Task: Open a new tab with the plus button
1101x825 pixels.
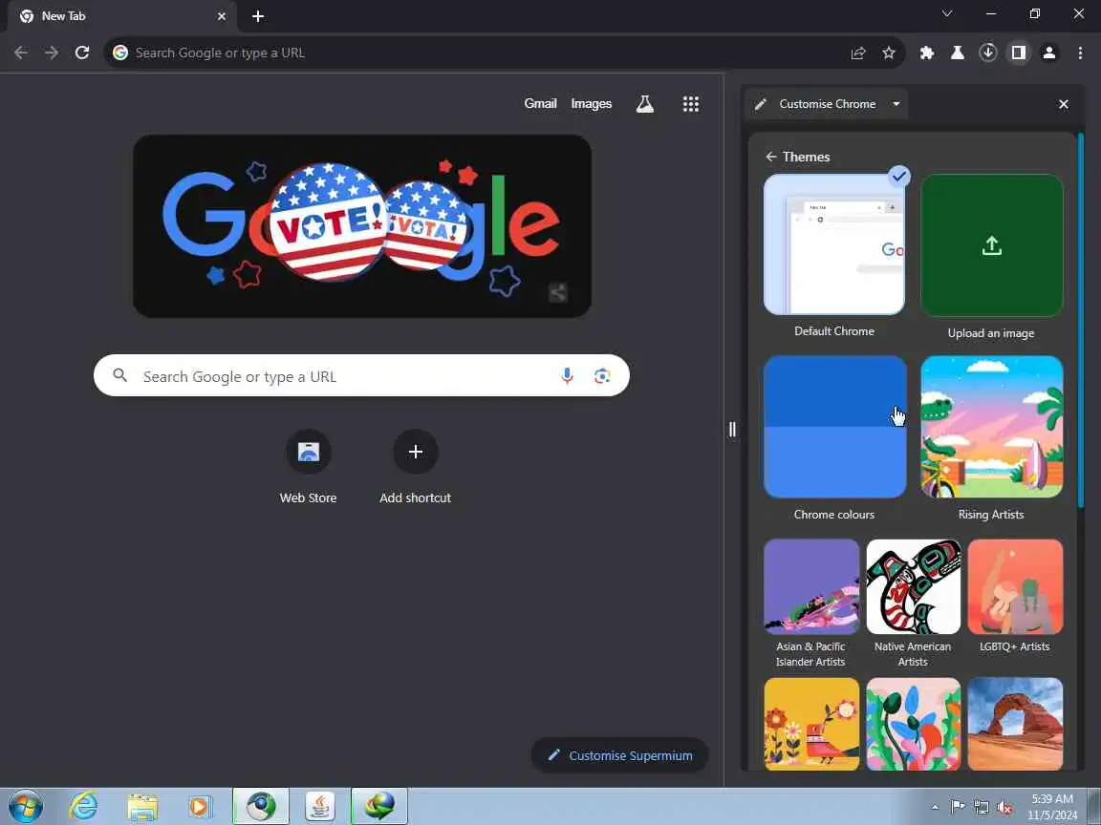Action: 258,16
